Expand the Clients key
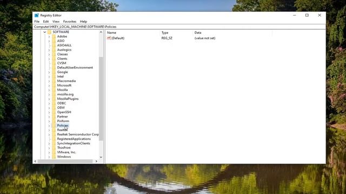The width and height of the screenshot is (346, 194). (x=49, y=59)
